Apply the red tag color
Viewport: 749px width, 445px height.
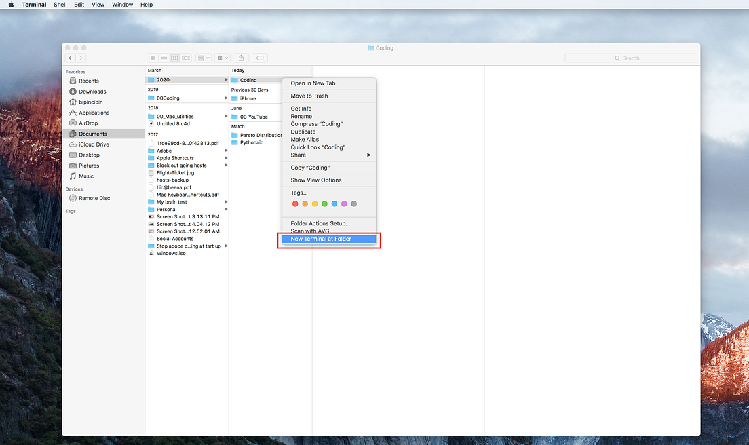(295, 204)
